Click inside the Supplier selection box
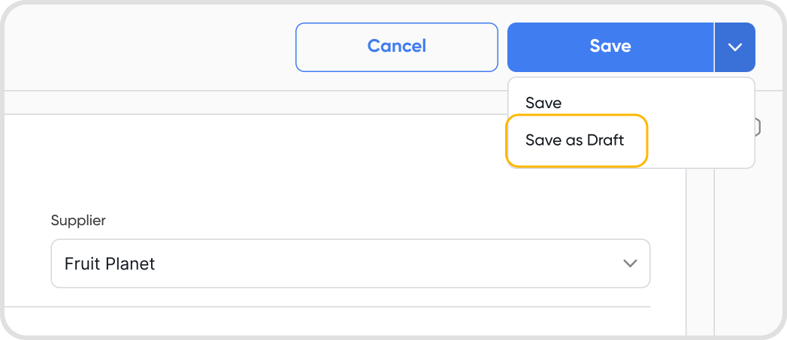 (x=350, y=263)
